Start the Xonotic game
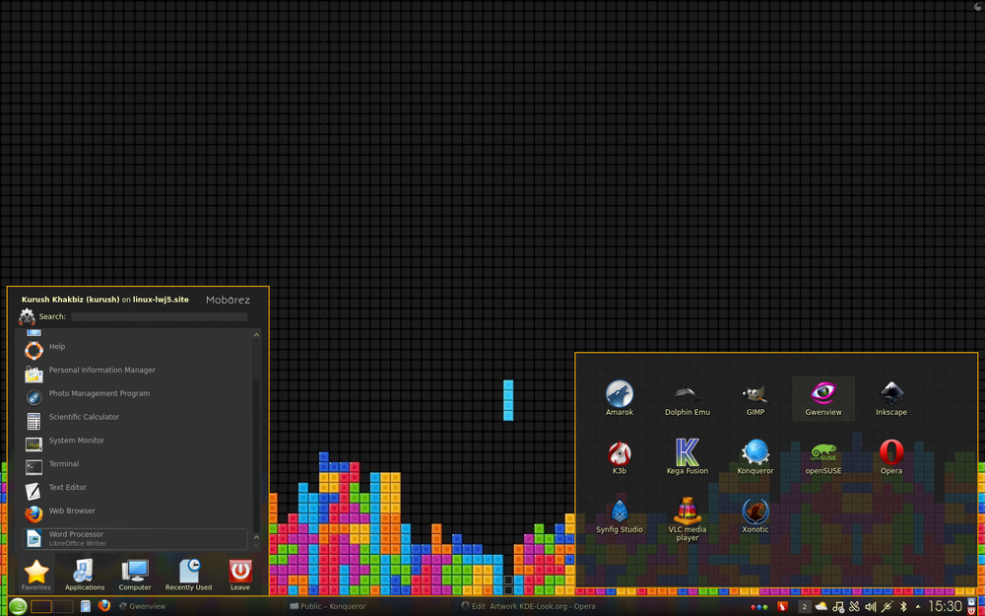985x616 pixels. click(x=755, y=515)
